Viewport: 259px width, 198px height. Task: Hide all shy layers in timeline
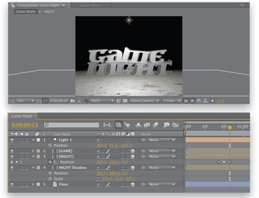138,125
